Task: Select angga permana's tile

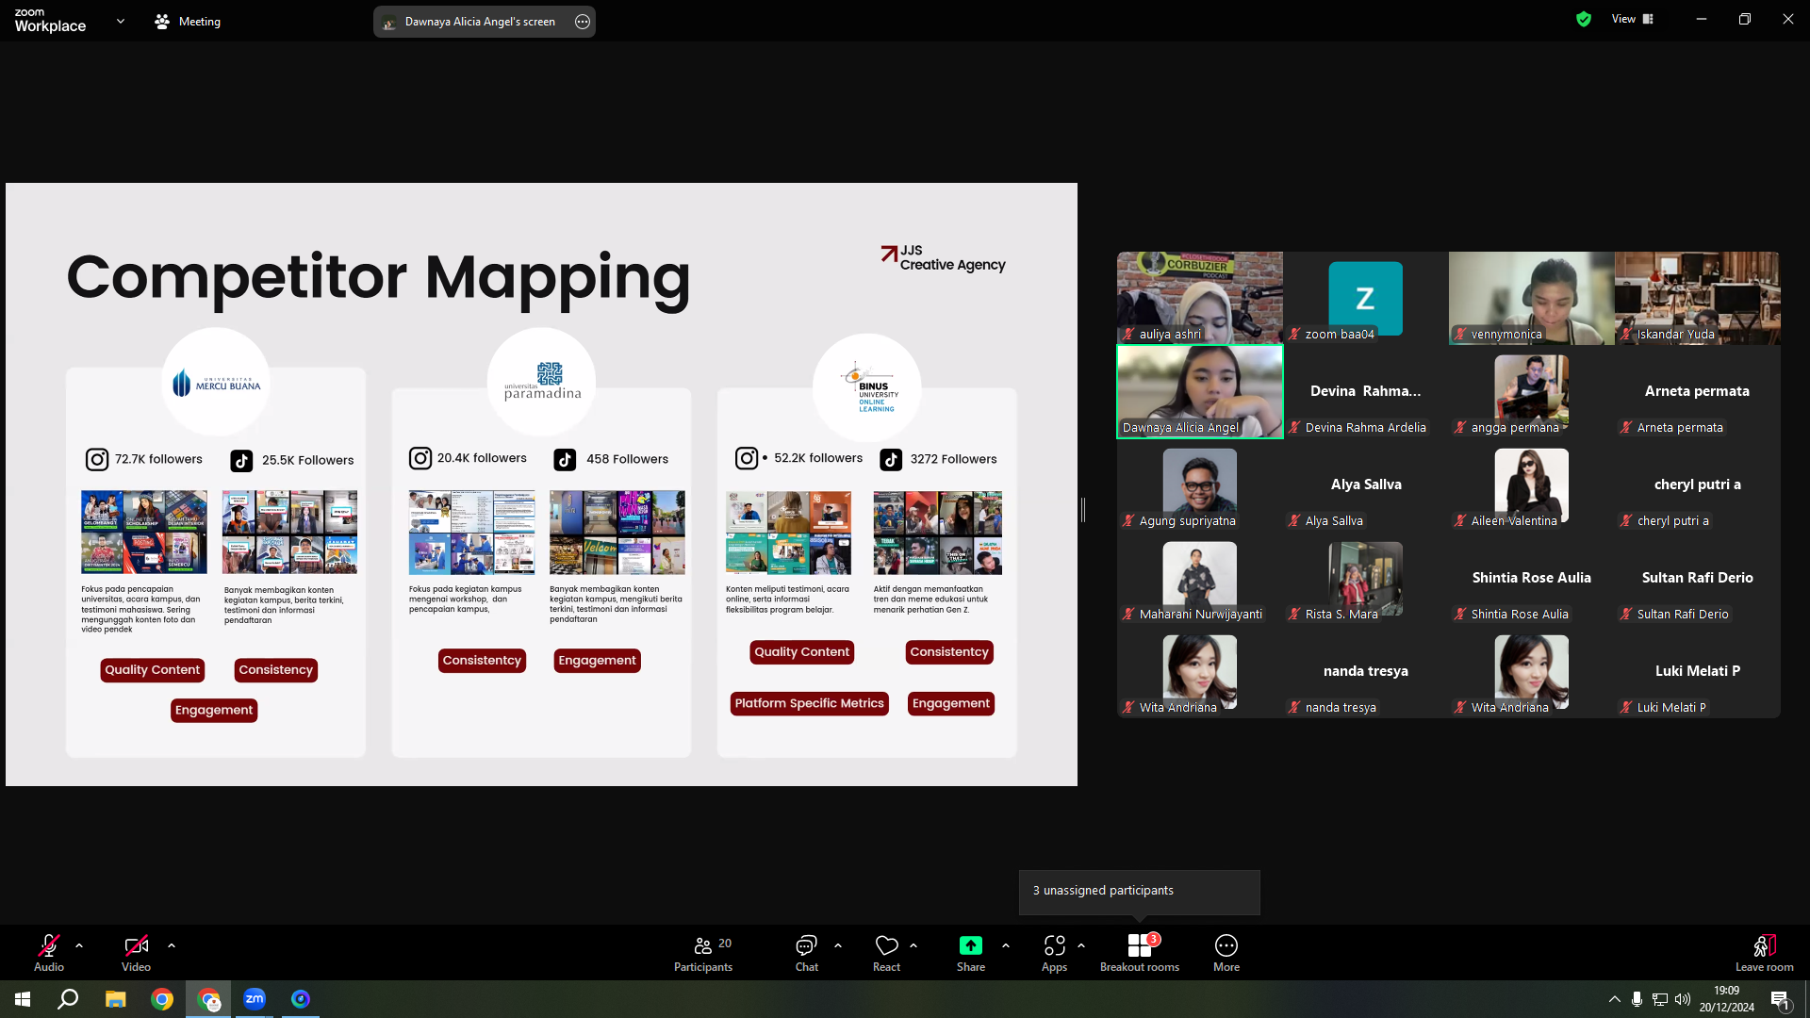Action: (x=1532, y=391)
